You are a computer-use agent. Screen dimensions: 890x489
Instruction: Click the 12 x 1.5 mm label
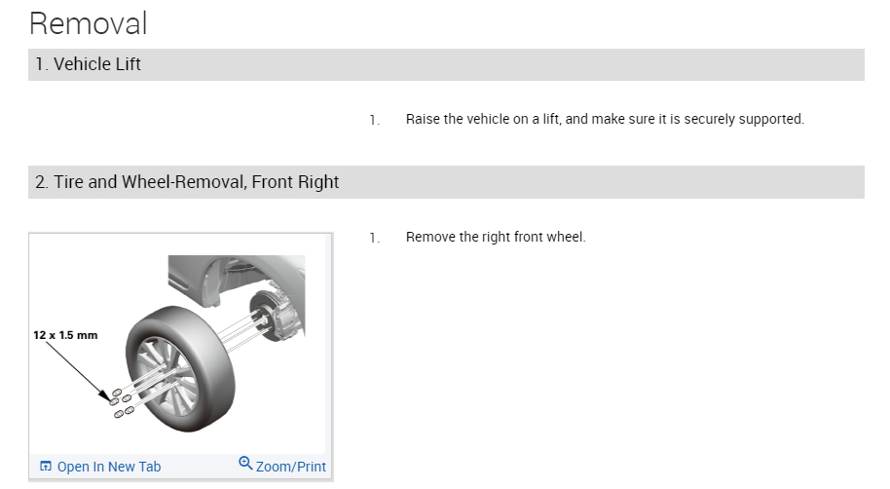65,335
